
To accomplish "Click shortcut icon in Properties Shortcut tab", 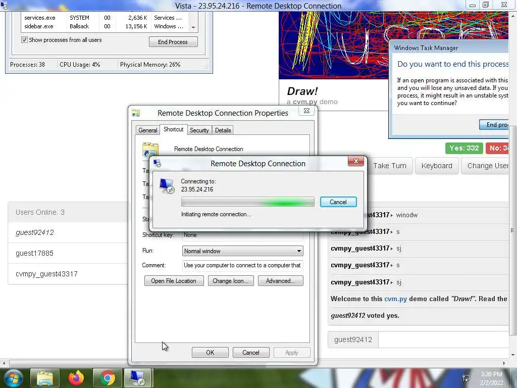I will click(x=150, y=149).
